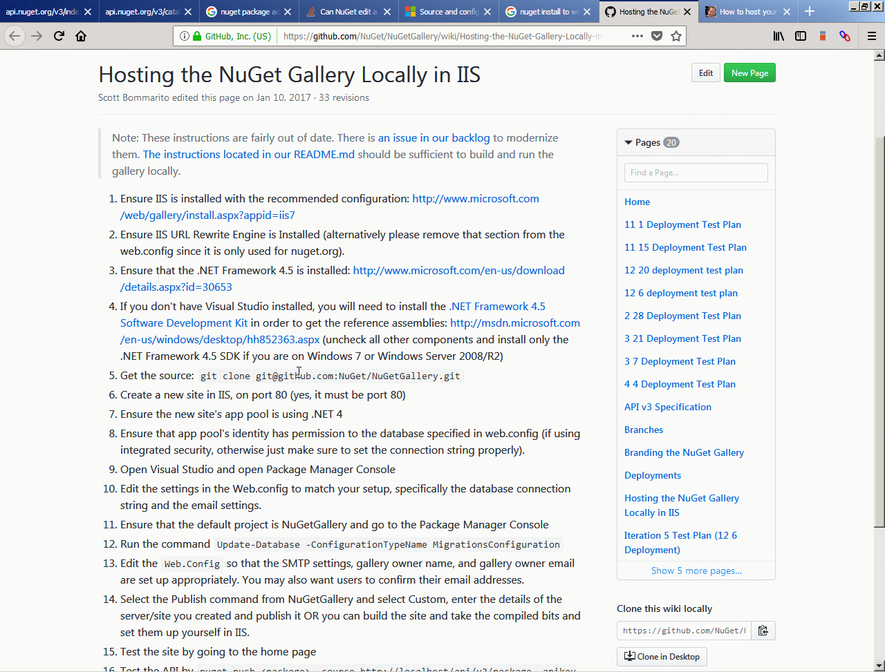Click the browser forward arrow

coord(37,36)
